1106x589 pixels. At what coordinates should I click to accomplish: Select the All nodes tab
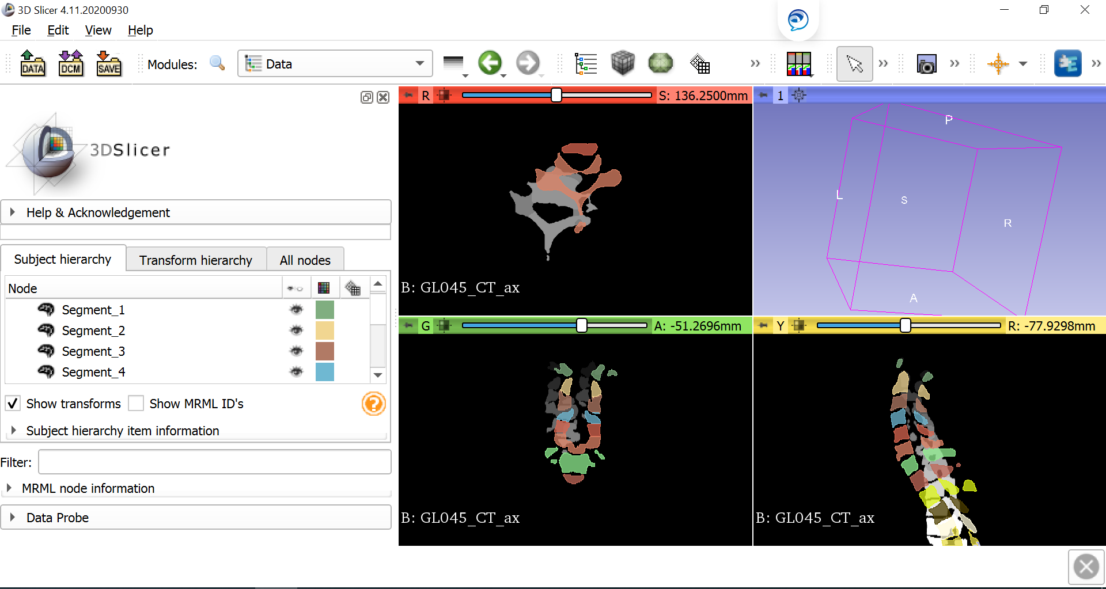tap(305, 260)
